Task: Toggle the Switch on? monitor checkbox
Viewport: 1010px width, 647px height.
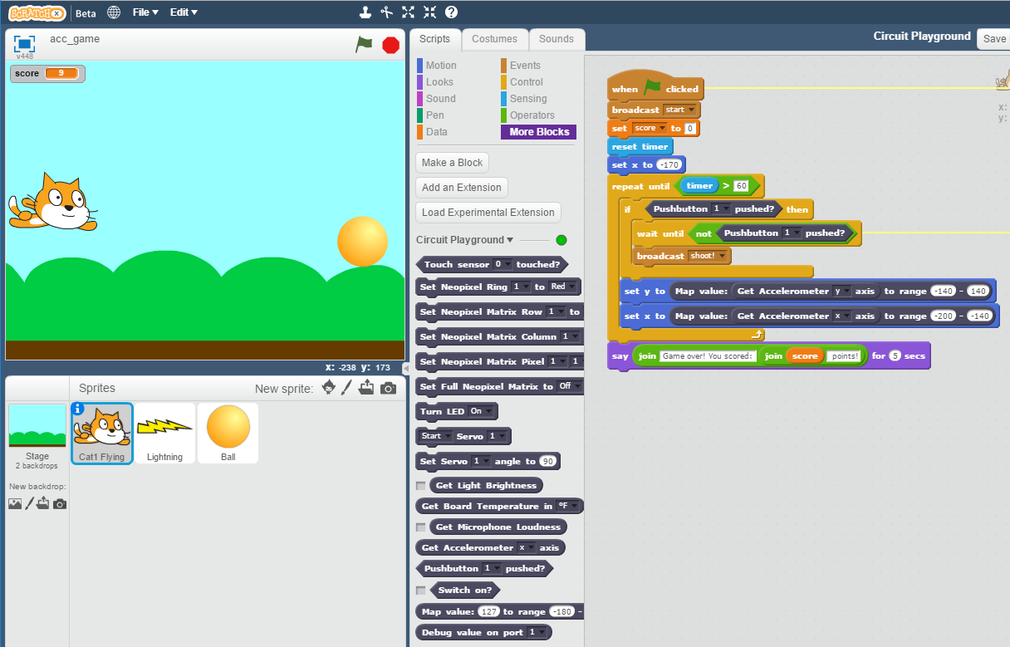Action: coord(420,590)
